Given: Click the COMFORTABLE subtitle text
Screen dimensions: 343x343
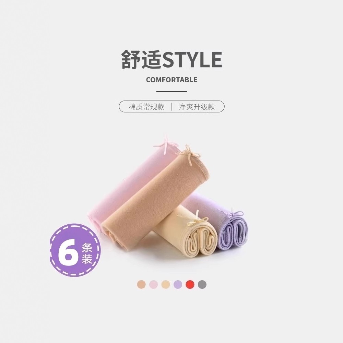Looking at the screenshot, I should click(x=172, y=80).
